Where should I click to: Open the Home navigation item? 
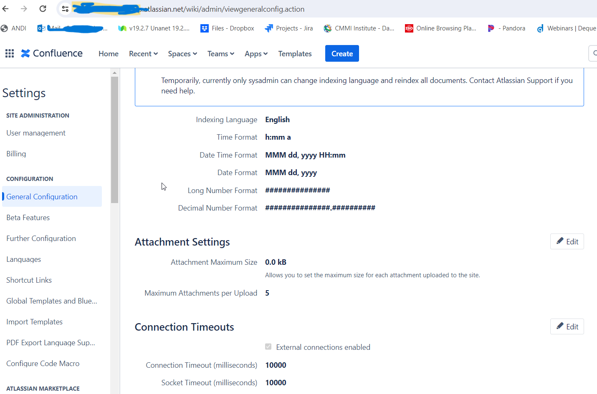point(109,54)
